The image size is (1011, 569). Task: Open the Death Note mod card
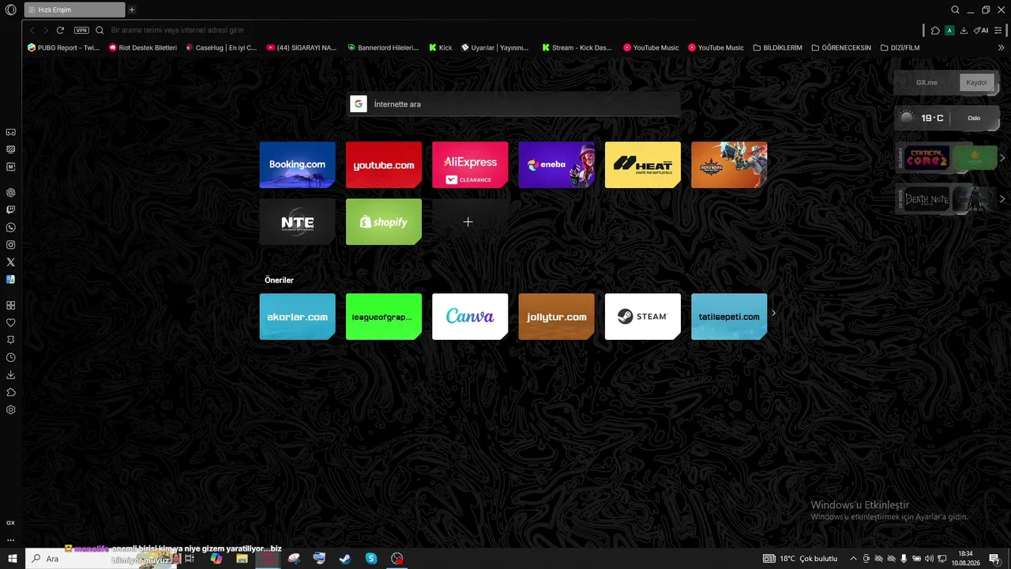point(927,199)
